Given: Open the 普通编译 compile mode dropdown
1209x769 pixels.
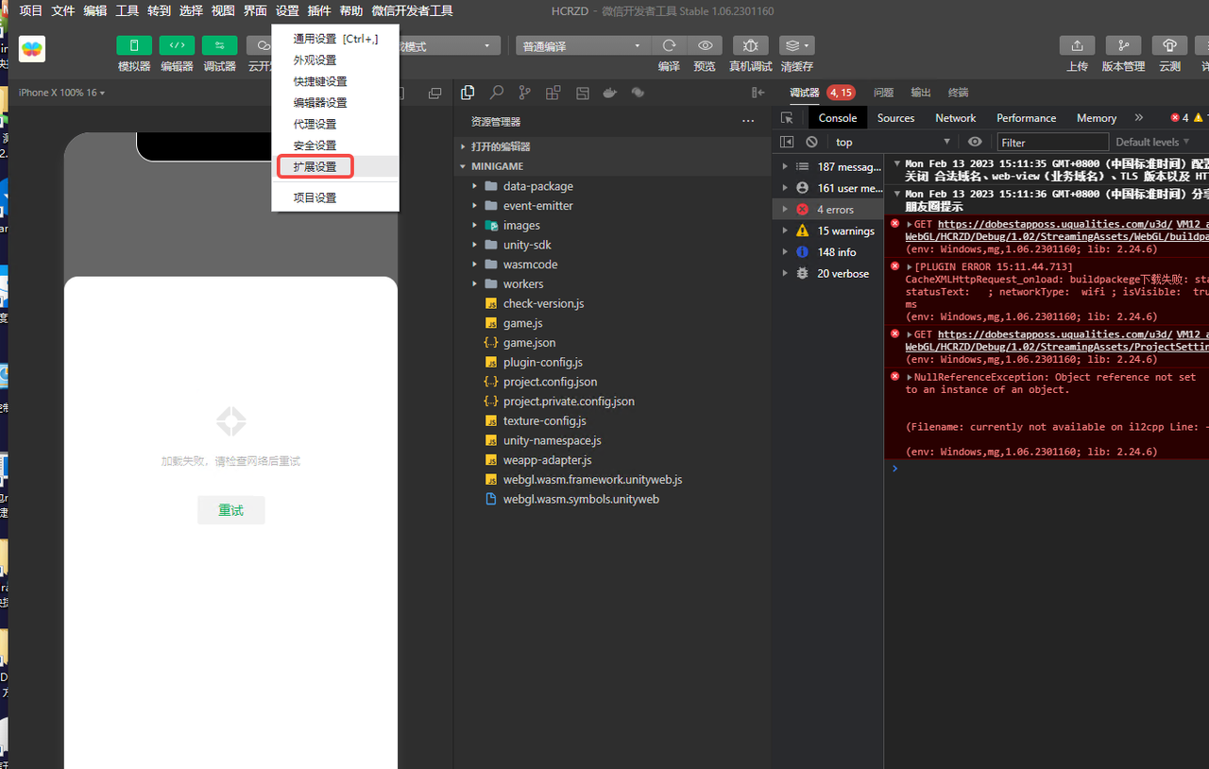Looking at the screenshot, I should 582,45.
